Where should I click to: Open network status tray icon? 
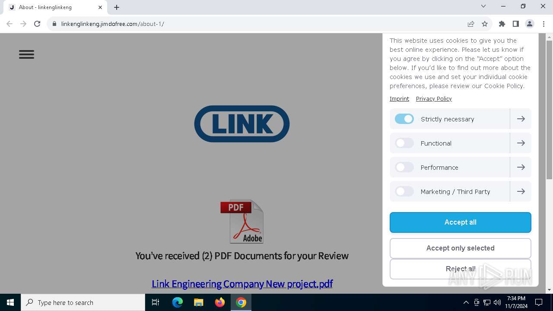point(487,302)
